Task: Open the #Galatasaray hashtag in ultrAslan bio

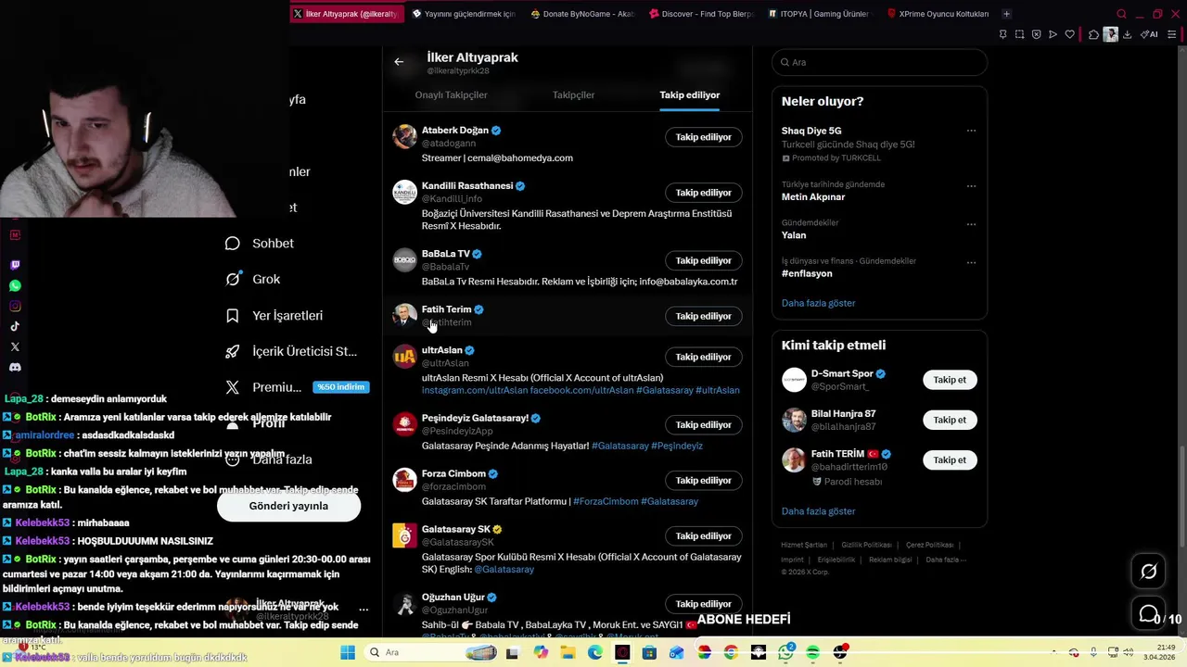Action: [664, 390]
